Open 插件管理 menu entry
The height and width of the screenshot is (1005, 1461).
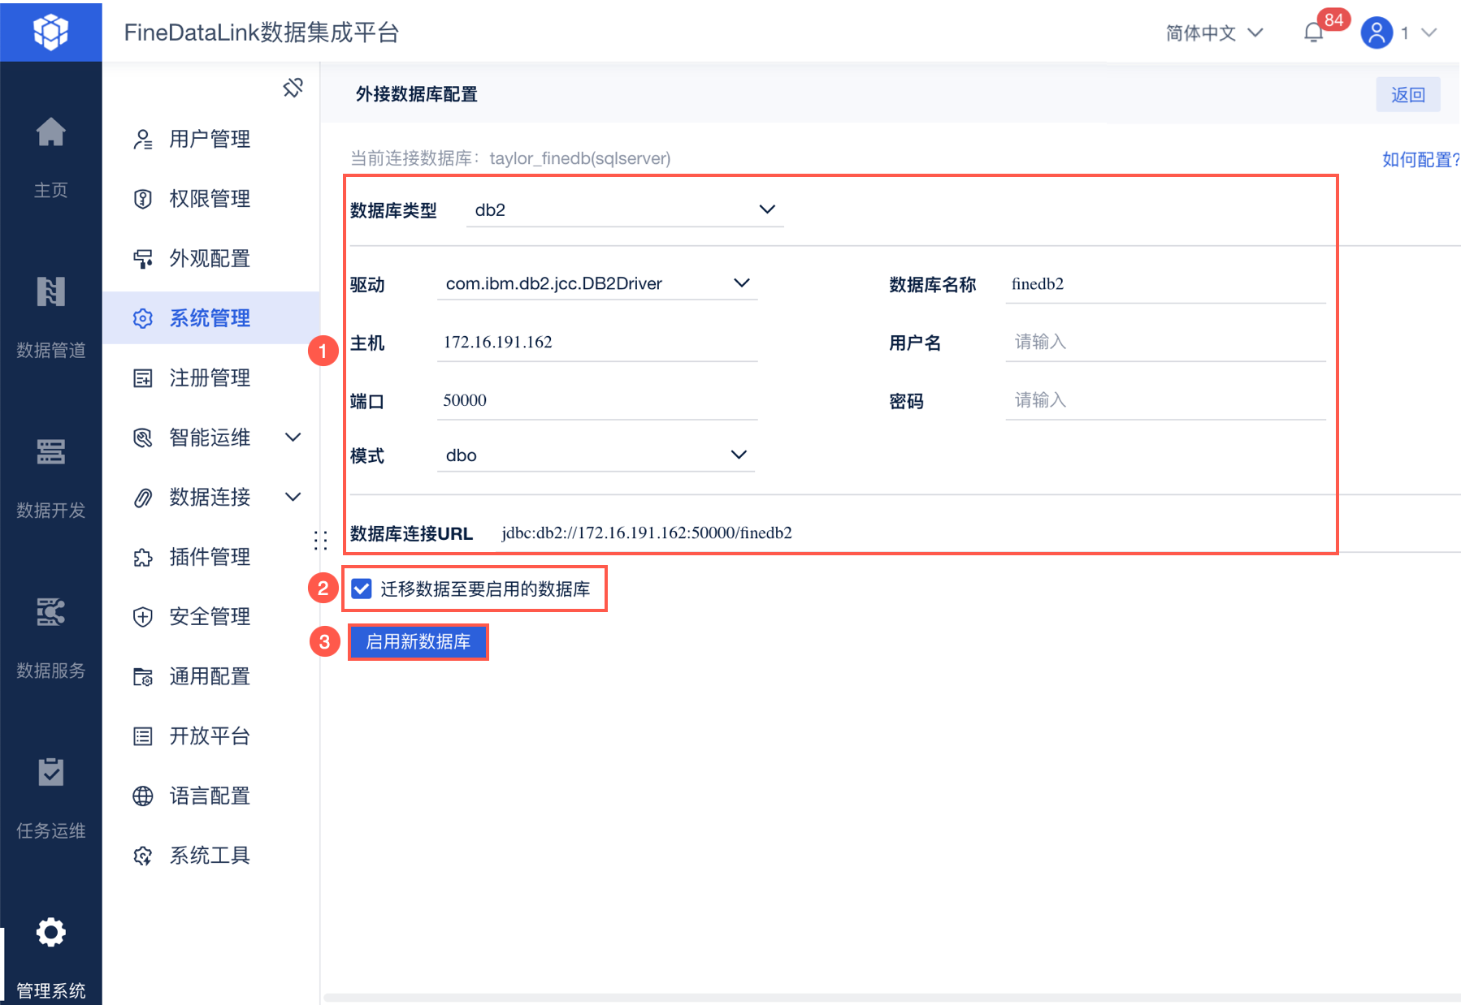[x=211, y=557]
